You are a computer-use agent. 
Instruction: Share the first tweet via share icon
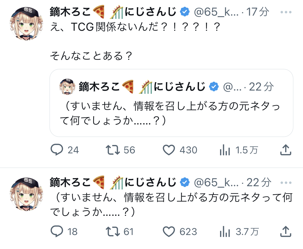[286, 150]
